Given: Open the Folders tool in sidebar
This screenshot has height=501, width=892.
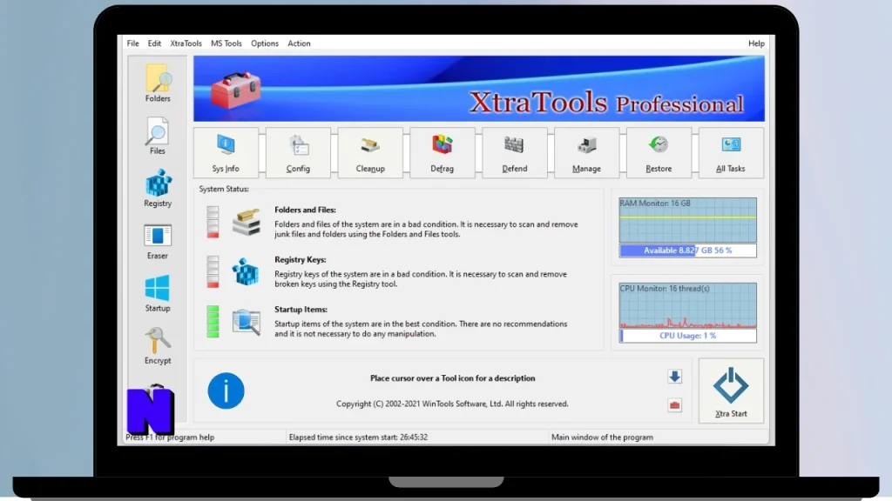Looking at the screenshot, I should click(x=158, y=83).
